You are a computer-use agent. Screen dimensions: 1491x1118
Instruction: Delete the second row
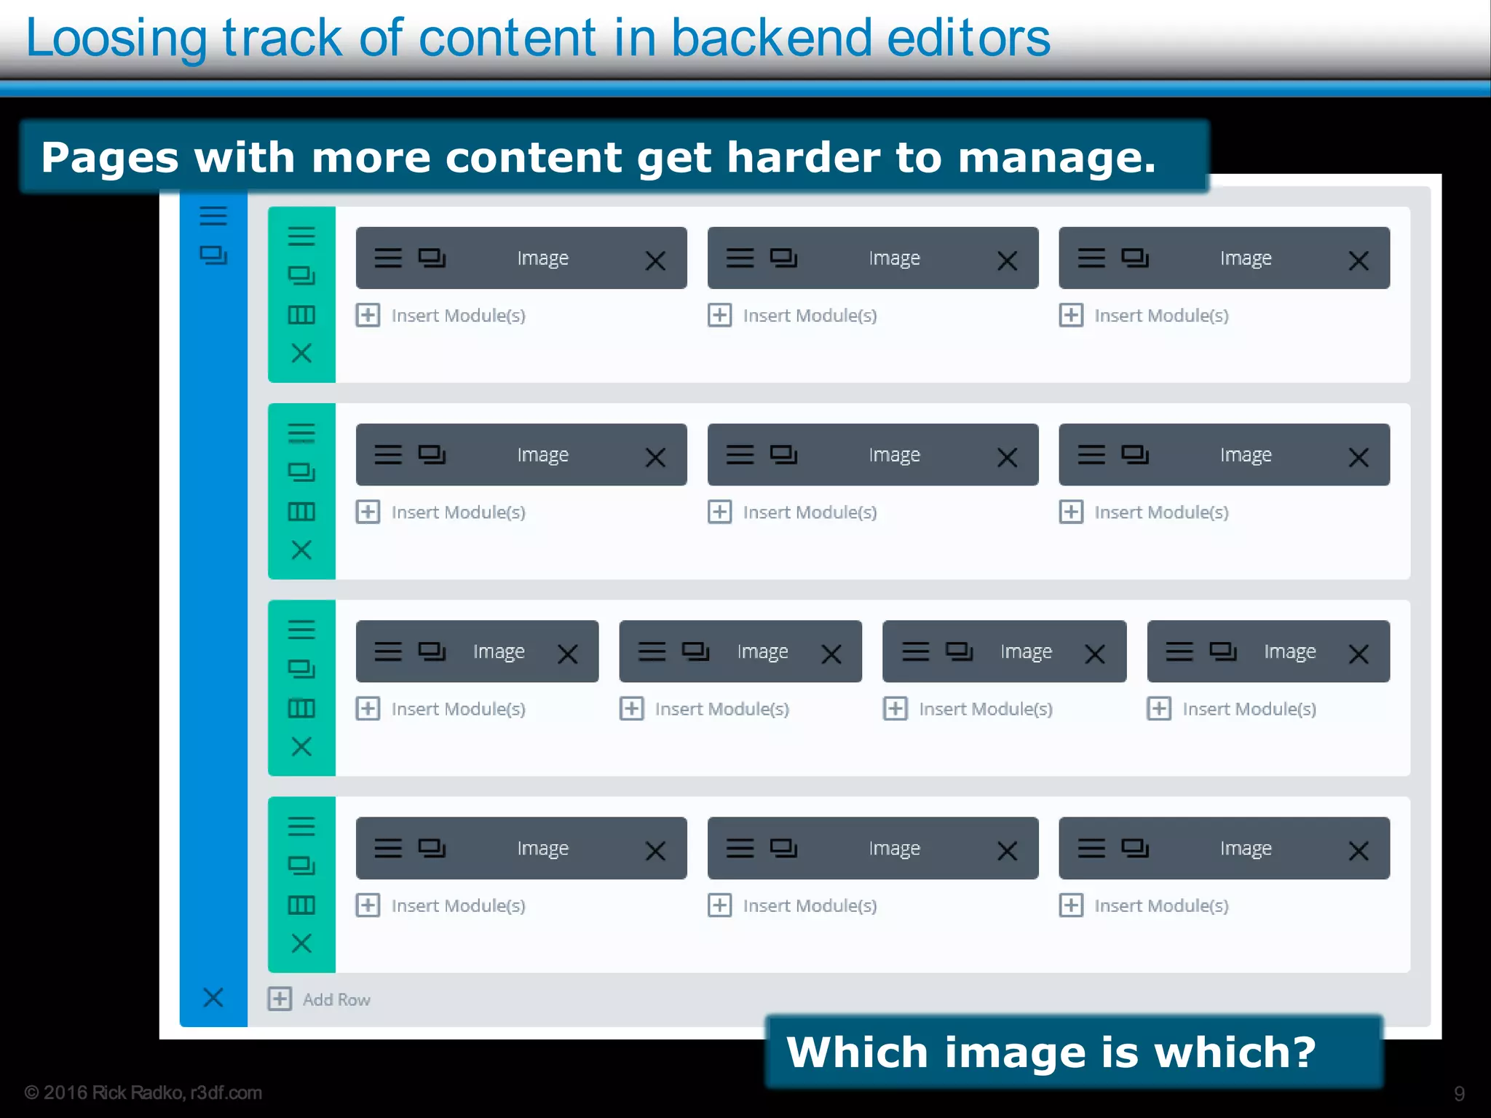301,550
